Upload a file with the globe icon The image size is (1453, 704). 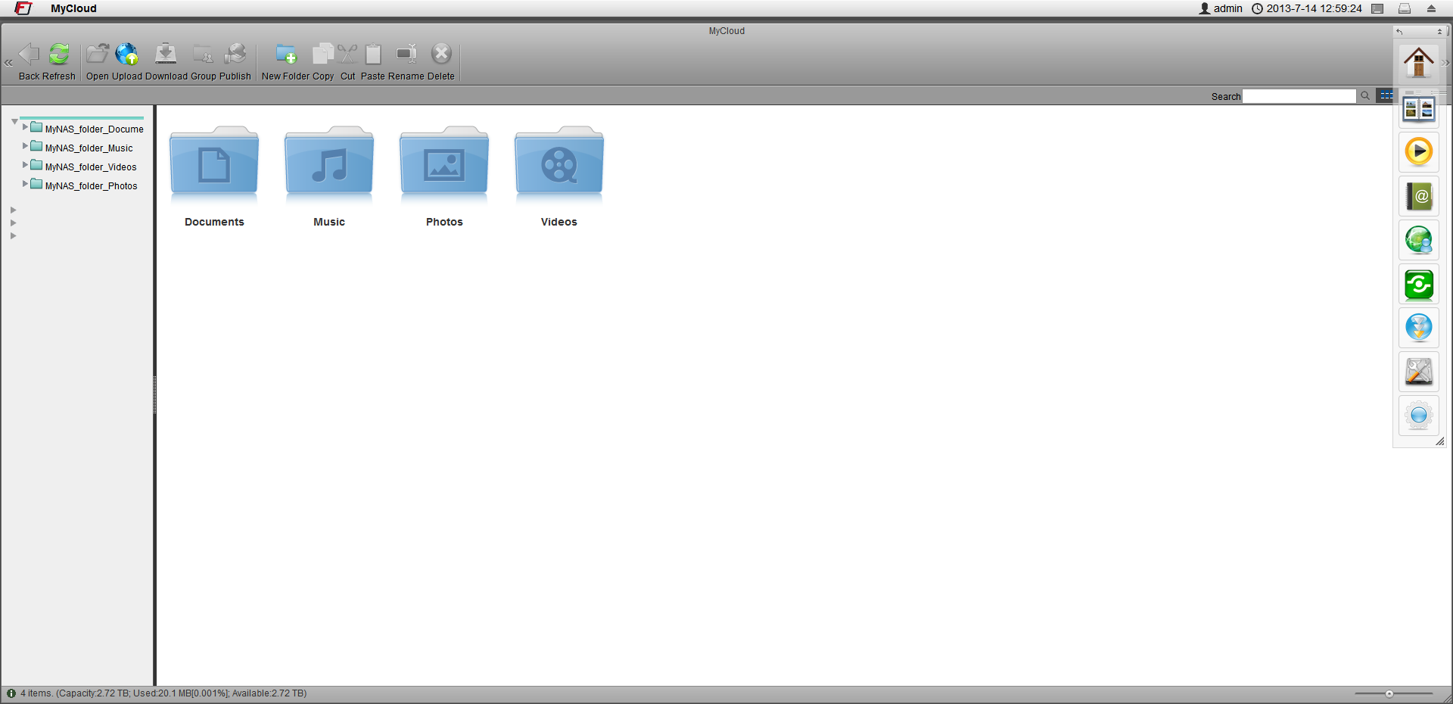point(127,55)
